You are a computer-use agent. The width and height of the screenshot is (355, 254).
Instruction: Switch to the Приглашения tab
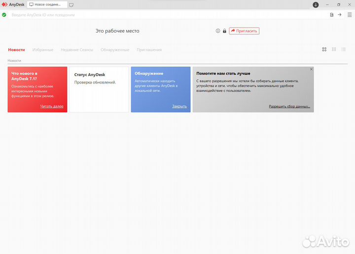pyautogui.click(x=149, y=50)
